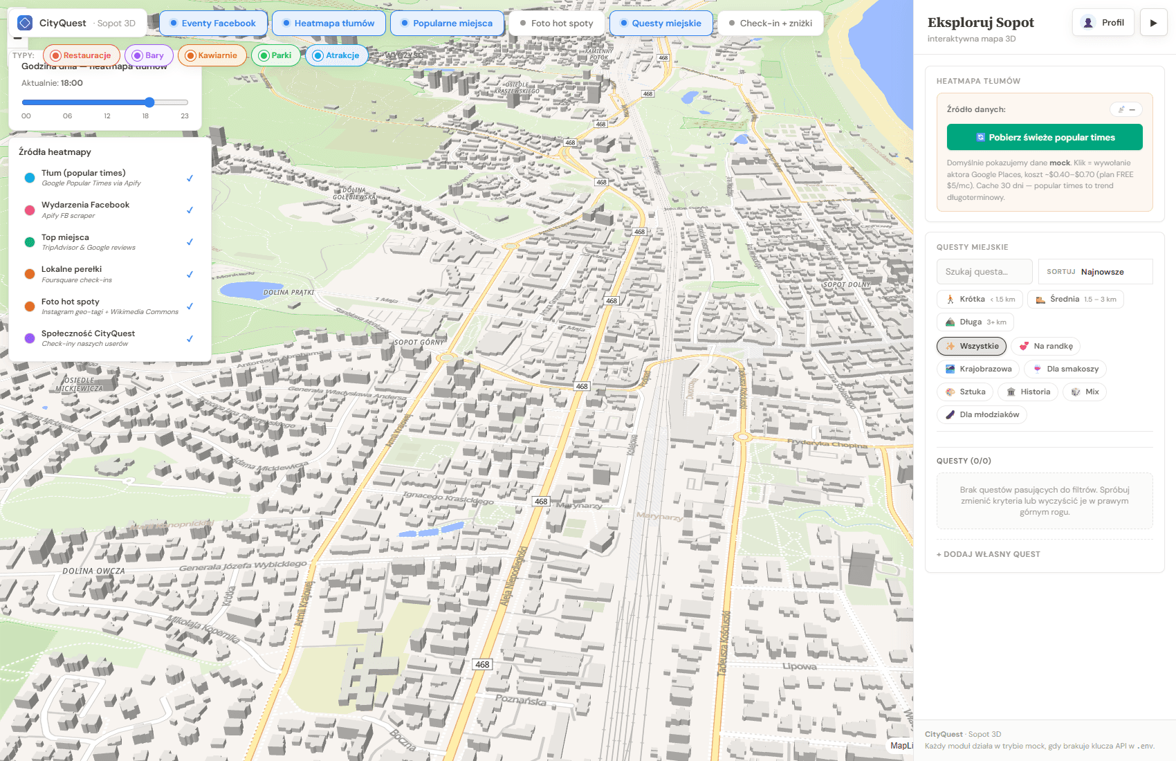This screenshot has width=1176, height=761.
Task: Select the heart icon on Na randkę chip
Action: (1025, 346)
